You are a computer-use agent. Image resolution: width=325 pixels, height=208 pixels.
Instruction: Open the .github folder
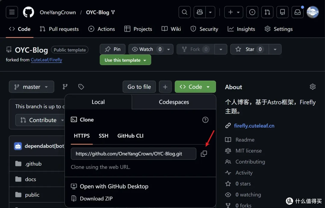[33, 164]
